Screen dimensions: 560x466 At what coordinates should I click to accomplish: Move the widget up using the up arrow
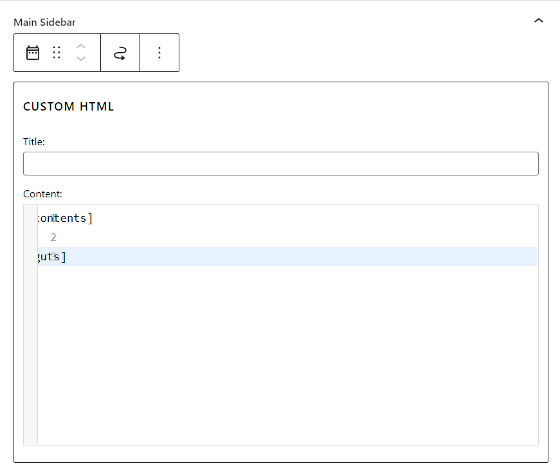(80, 46)
